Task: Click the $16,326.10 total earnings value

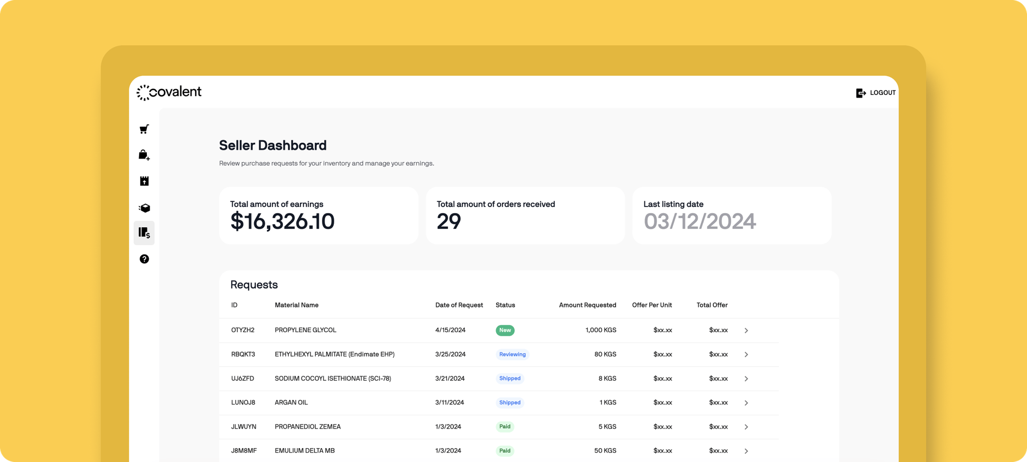Action: (x=282, y=222)
